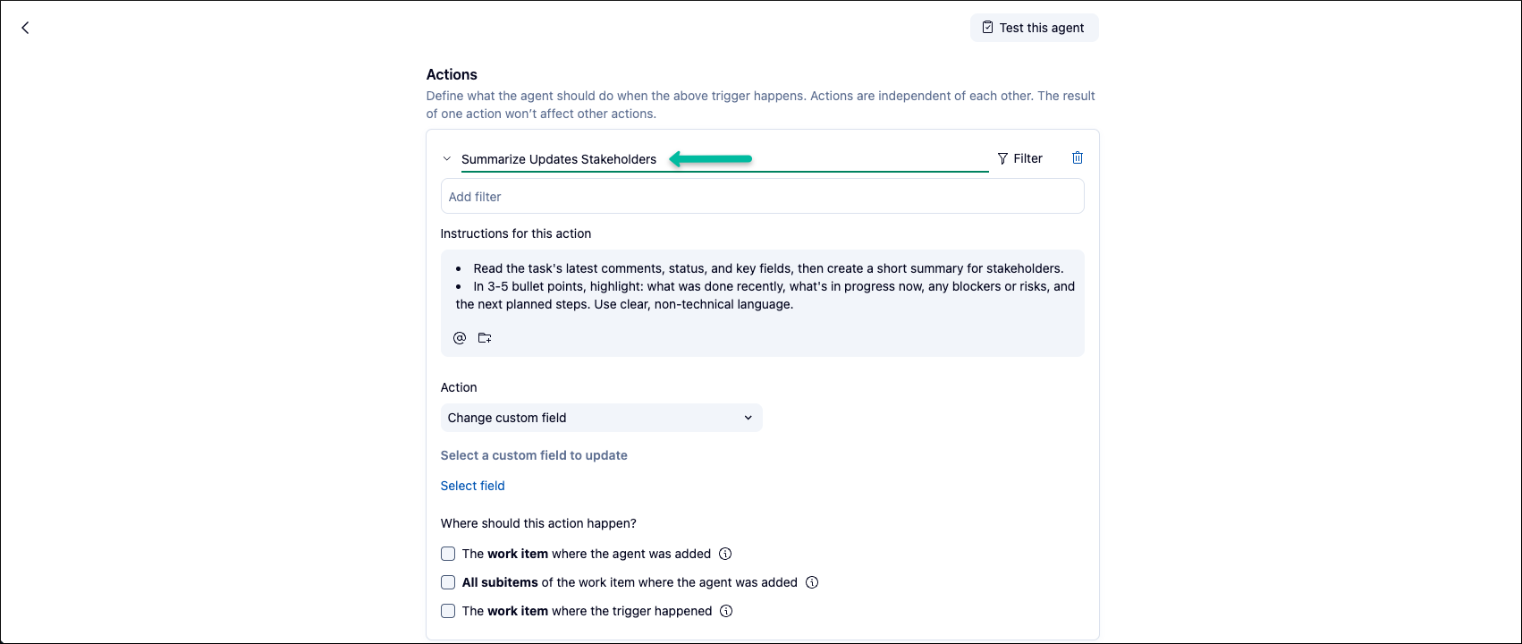Click the Select field link
Screen dimensions: 1522x644
472,486
